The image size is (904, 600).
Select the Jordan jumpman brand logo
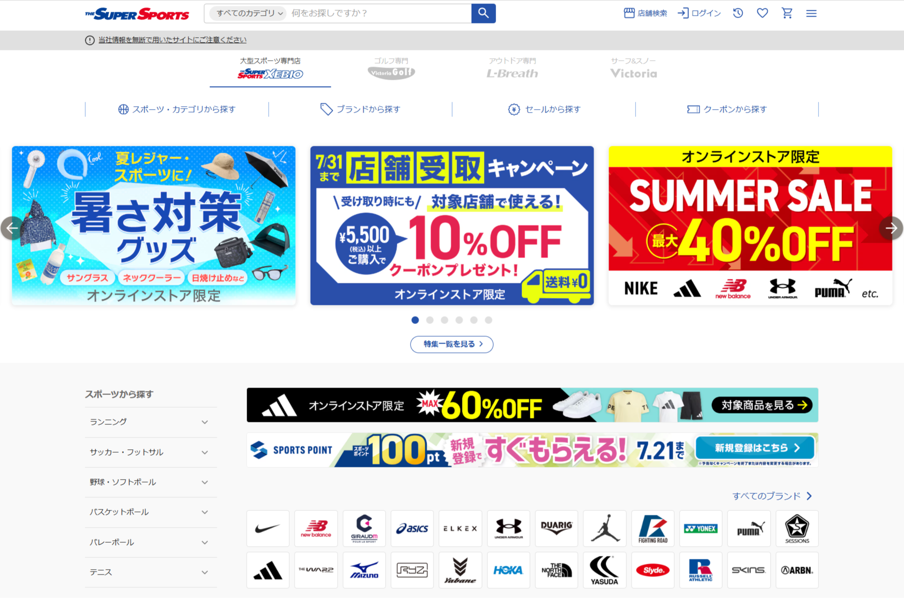[605, 529]
